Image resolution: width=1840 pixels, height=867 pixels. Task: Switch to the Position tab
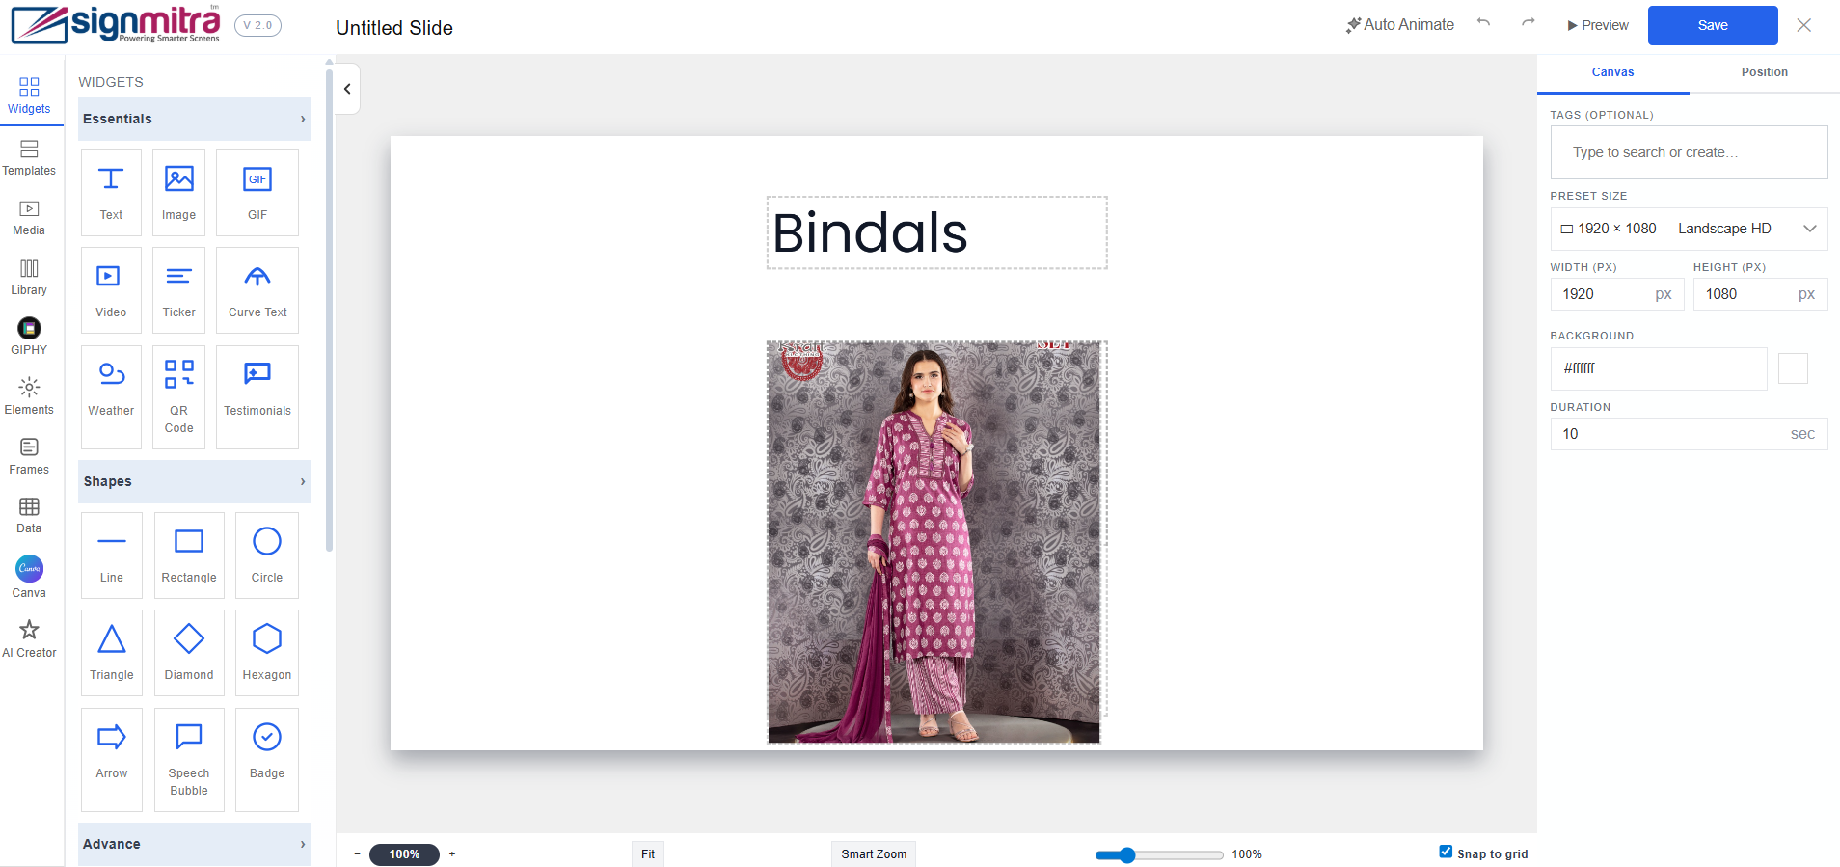click(1765, 72)
